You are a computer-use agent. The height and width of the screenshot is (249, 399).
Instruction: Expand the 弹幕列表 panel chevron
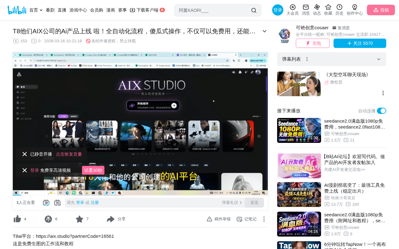[x=379, y=59]
